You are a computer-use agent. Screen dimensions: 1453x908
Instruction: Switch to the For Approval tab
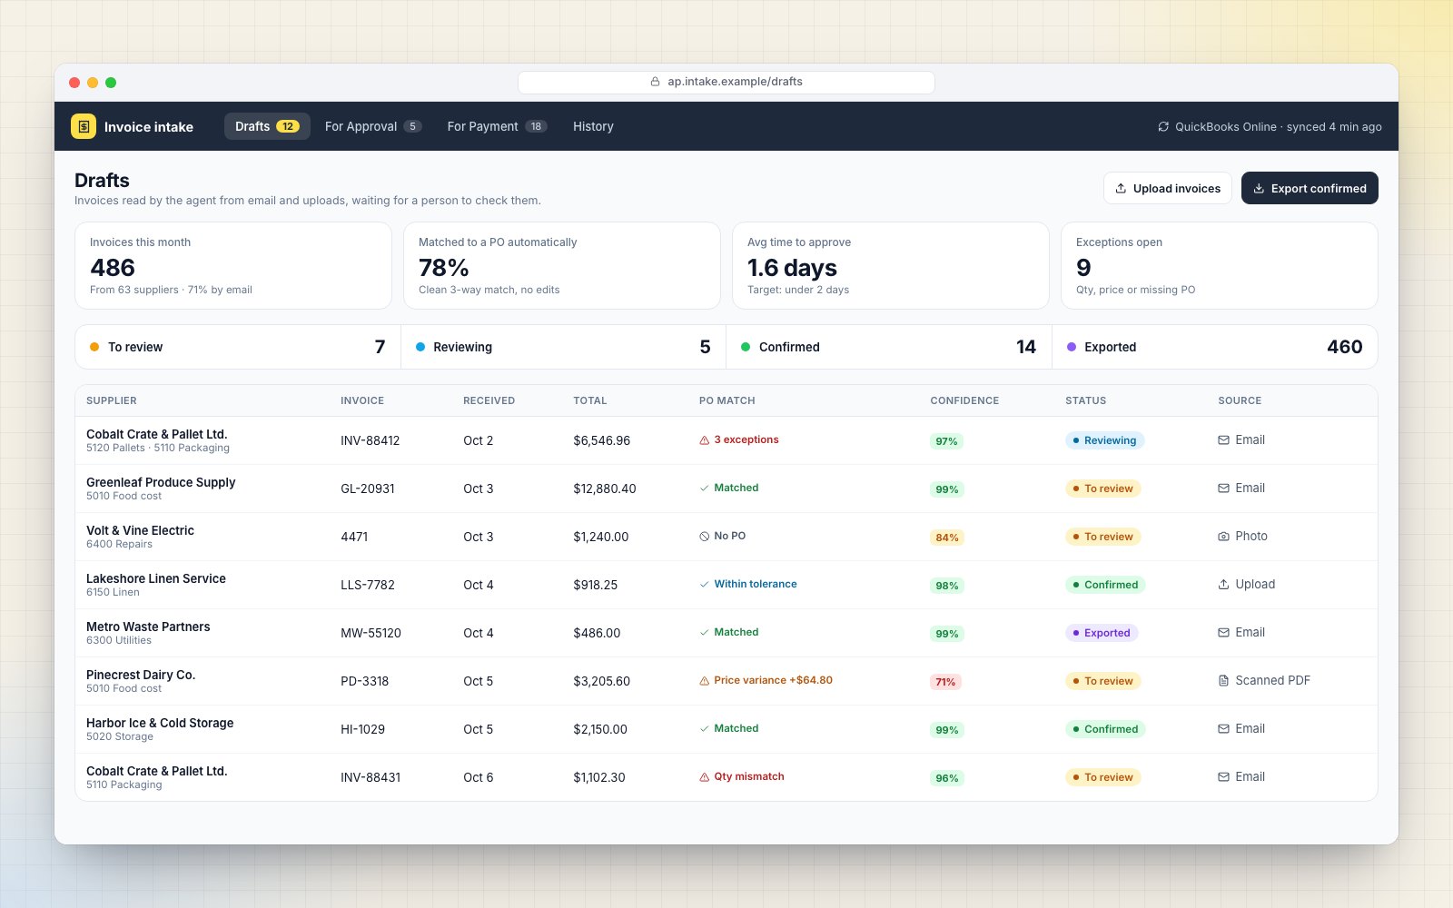click(372, 126)
